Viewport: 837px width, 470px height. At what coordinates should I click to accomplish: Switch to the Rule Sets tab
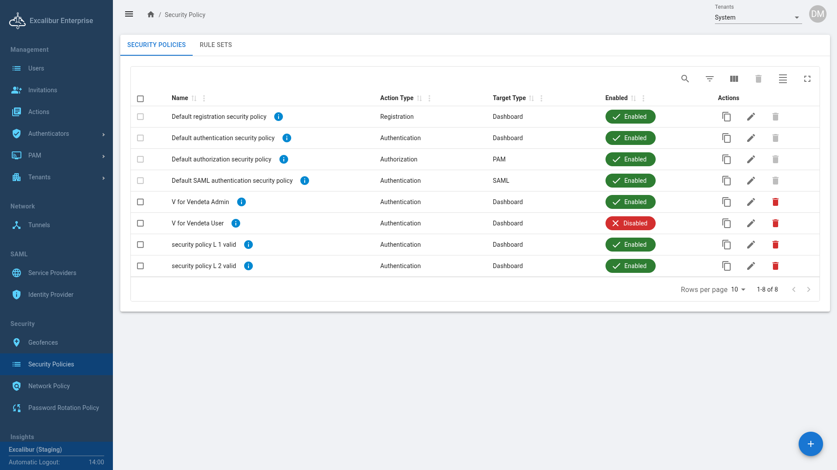pos(216,45)
